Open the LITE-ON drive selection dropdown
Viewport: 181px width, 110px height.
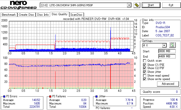[x=129, y=5]
